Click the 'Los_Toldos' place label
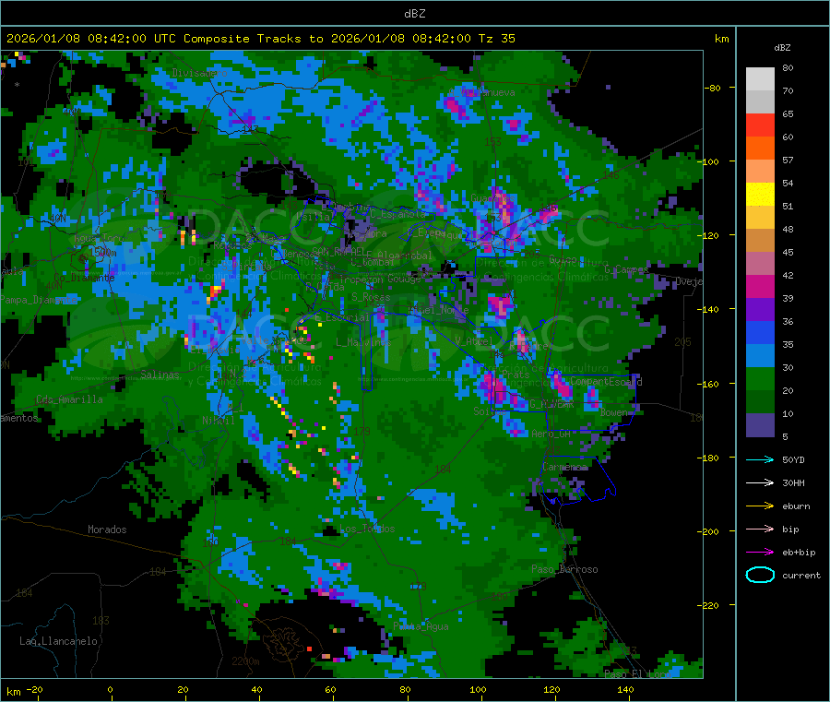 coord(367,529)
